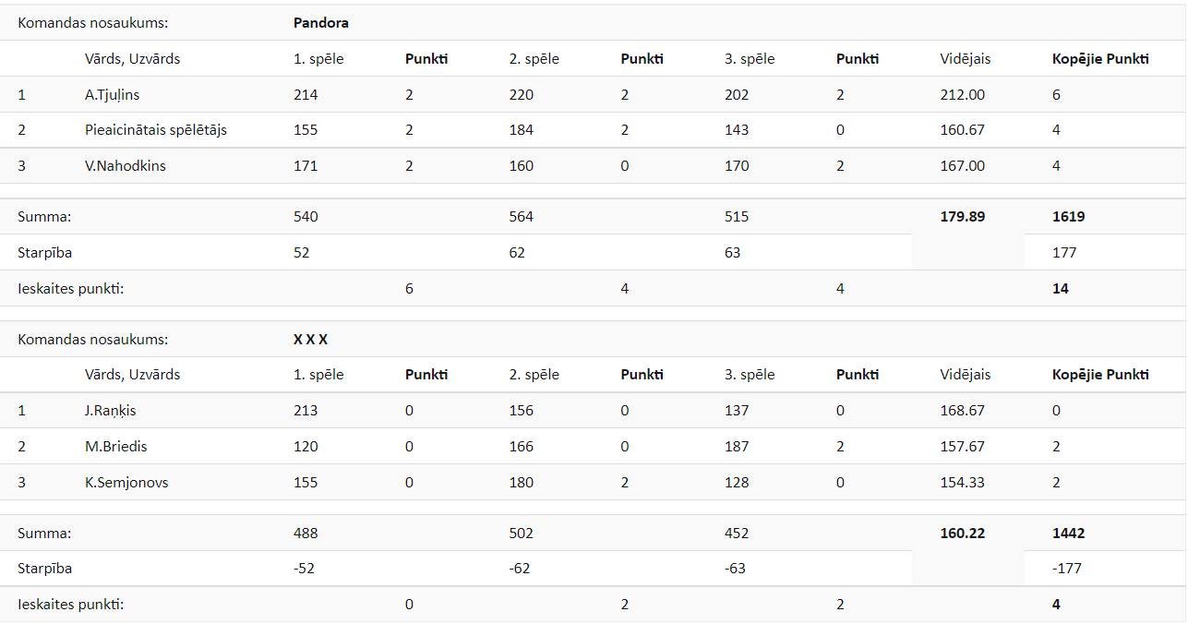Click the Pandora team name

pos(321,23)
